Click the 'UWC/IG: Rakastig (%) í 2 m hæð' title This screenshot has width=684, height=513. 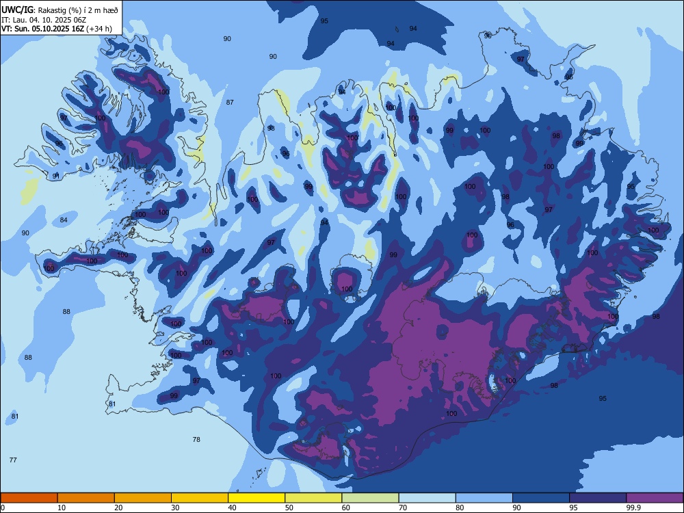60,10
